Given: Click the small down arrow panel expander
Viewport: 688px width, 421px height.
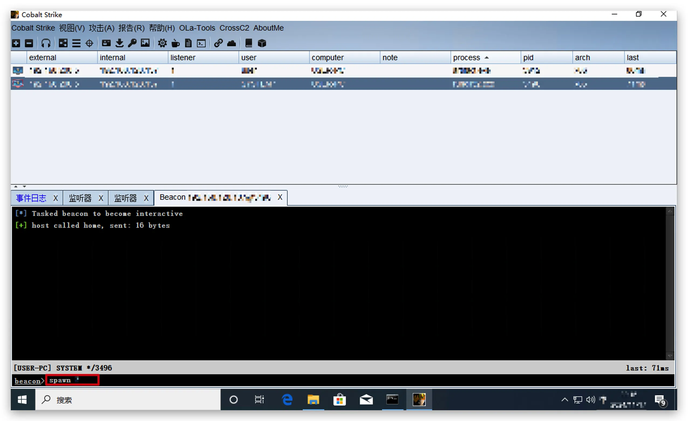Looking at the screenshot, I should coord(25,186).
